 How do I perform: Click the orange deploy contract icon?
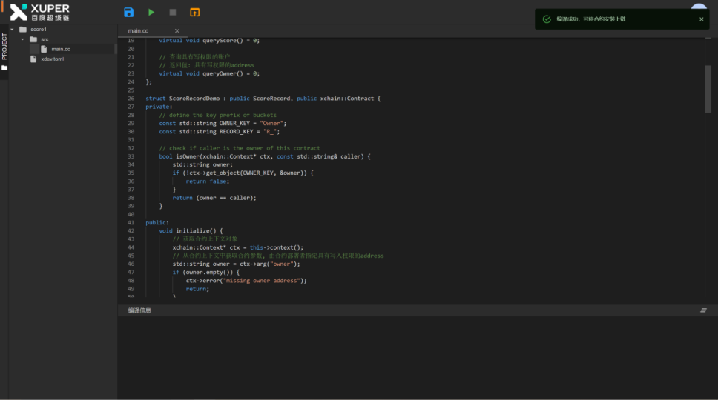tap(194, 12)
